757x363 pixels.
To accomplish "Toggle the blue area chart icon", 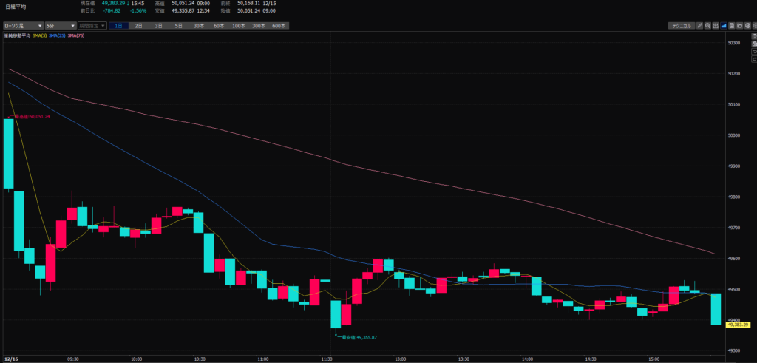I will click(722, 26).
